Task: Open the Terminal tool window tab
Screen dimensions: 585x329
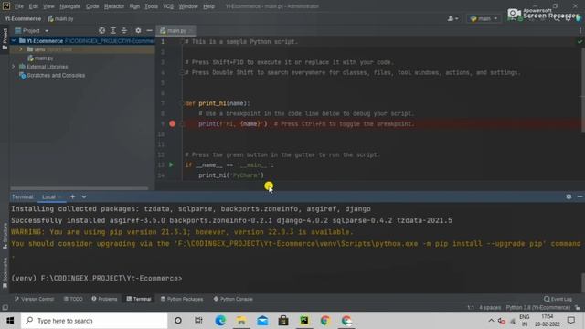Action: (x=139, y=299)
